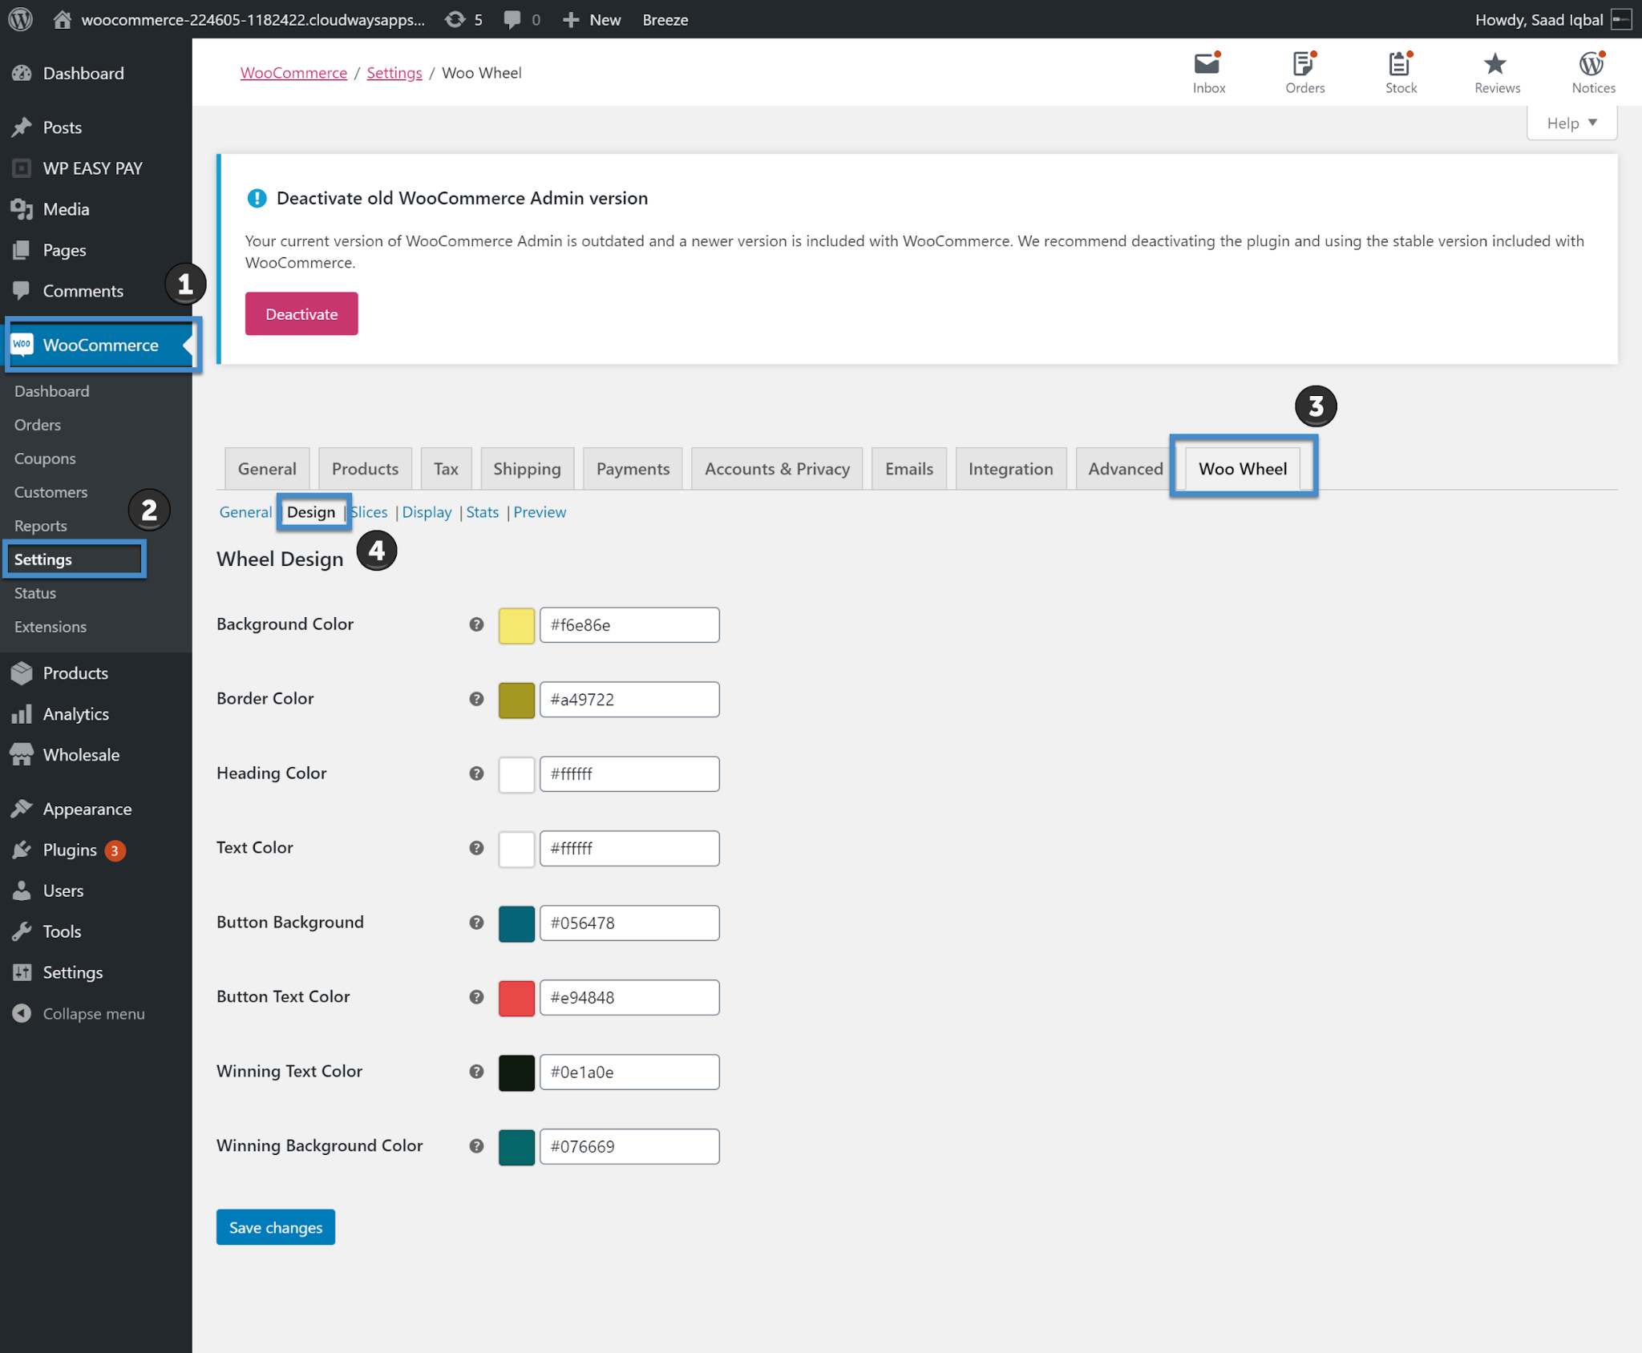Click the Collapse menu arrow icon
The image size is (1642, 1353).
click(22, 1014)
